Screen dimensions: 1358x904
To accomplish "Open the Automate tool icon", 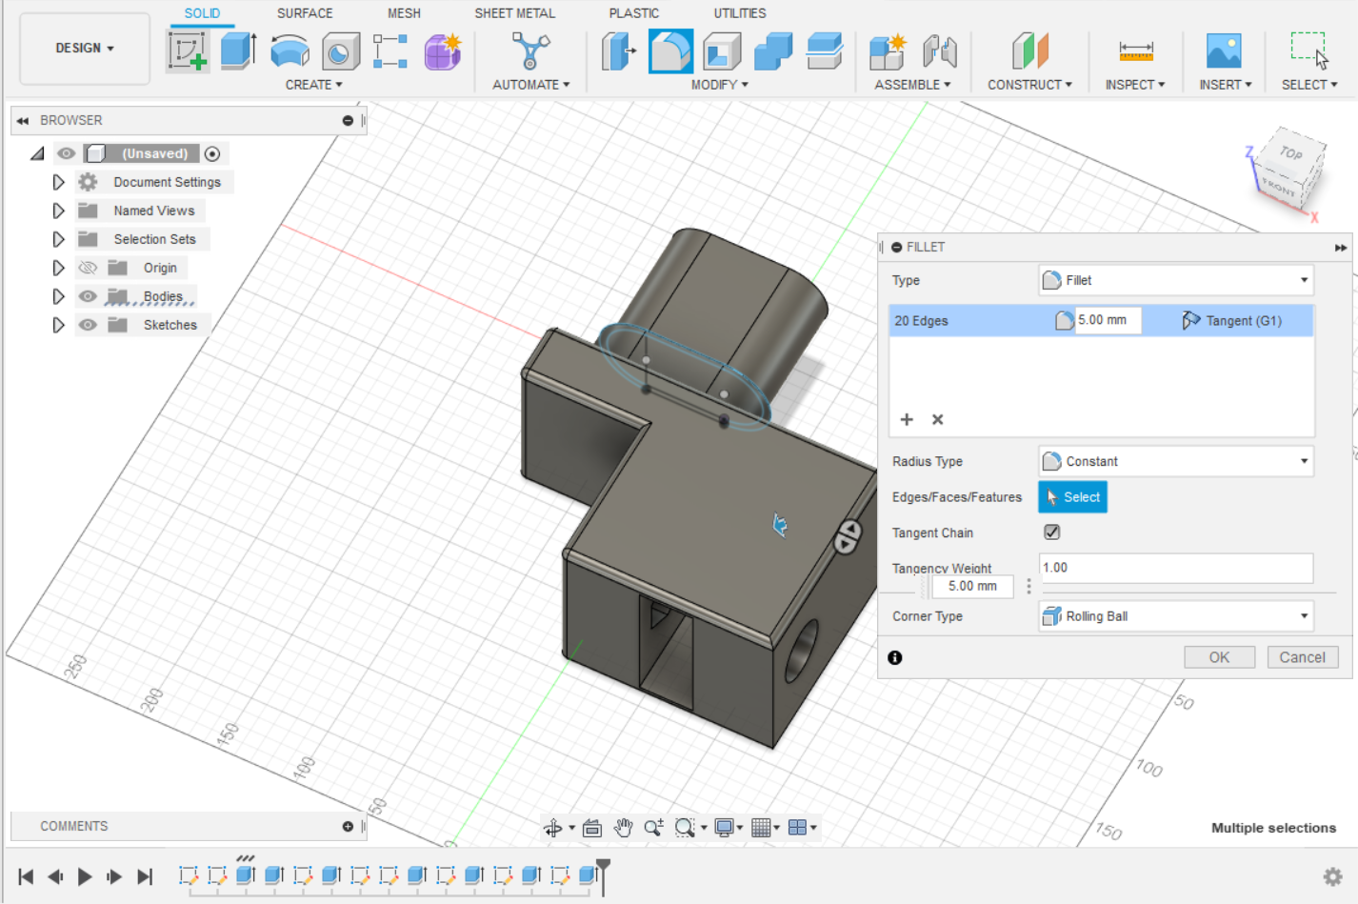I will pyautogui.click(x=530, y=50).
